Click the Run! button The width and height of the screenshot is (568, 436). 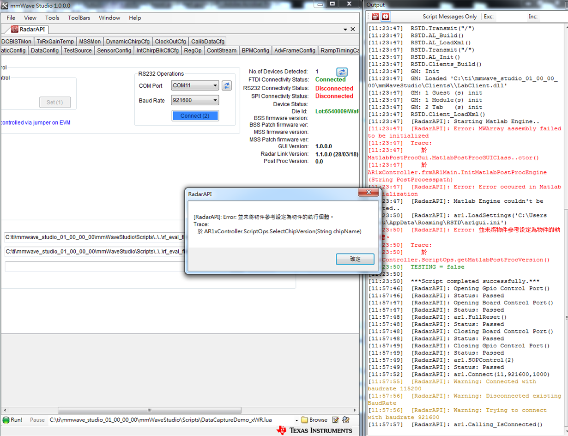tap(12, 420)
